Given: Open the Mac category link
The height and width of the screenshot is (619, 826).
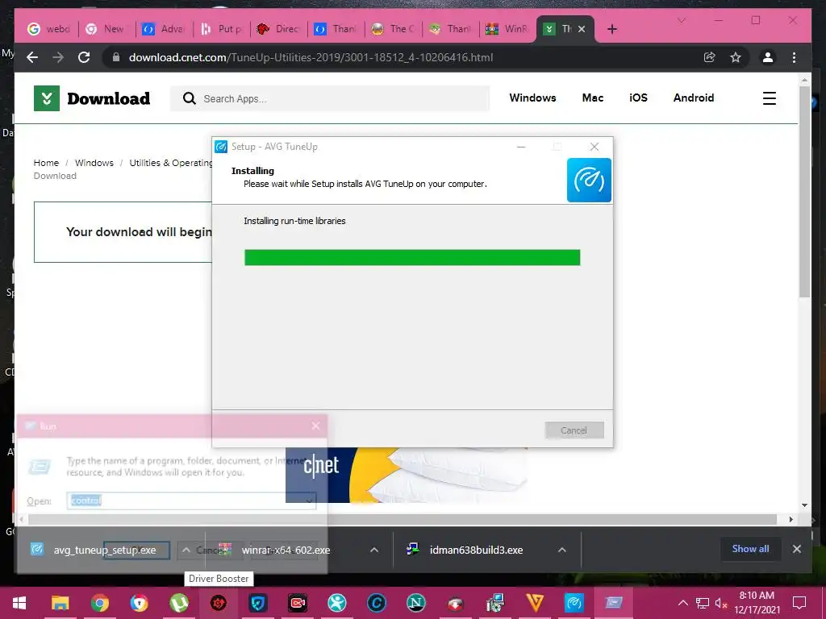Looking at the screenshot, I should point(593,98).
